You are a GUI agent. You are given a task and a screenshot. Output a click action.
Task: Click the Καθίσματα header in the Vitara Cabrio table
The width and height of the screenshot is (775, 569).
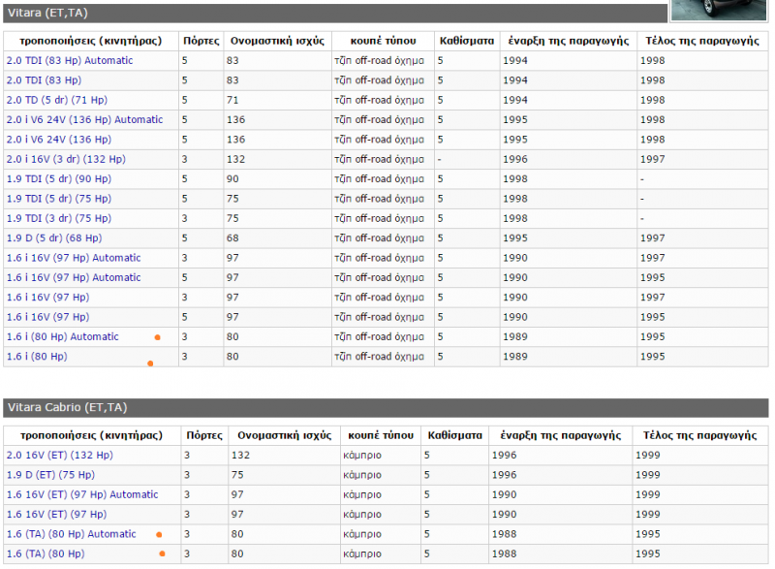[x=455, y=435]
